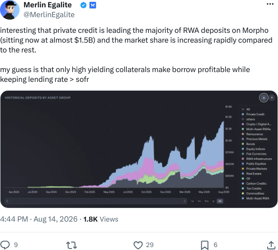Viewport: 278px width, 250px height.
Task: Click the affiliate badge beside the verified mark
Action: [x=93, y=5]
